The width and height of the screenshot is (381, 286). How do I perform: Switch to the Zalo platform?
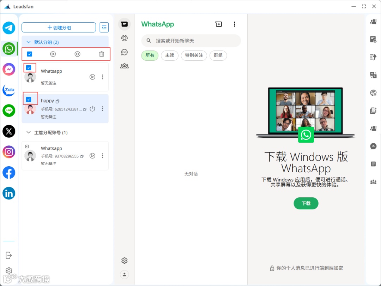pyautogui.click(x=9, y=90)
